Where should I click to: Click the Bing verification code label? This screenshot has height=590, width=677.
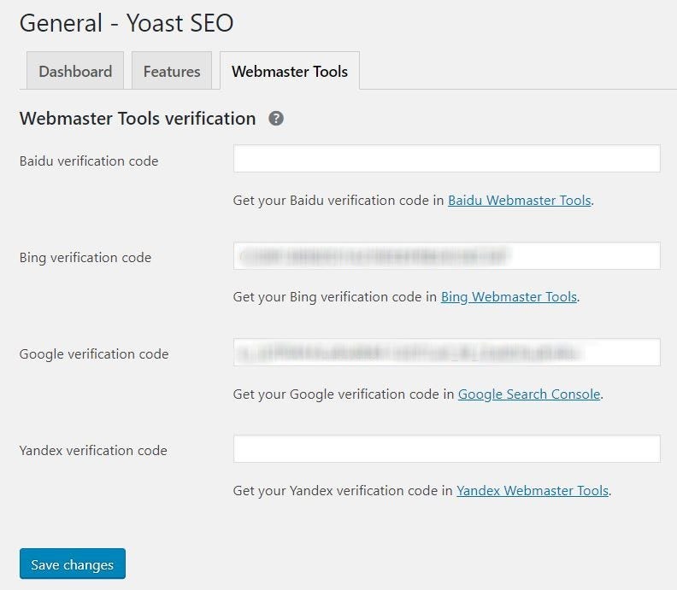[85, 257]
